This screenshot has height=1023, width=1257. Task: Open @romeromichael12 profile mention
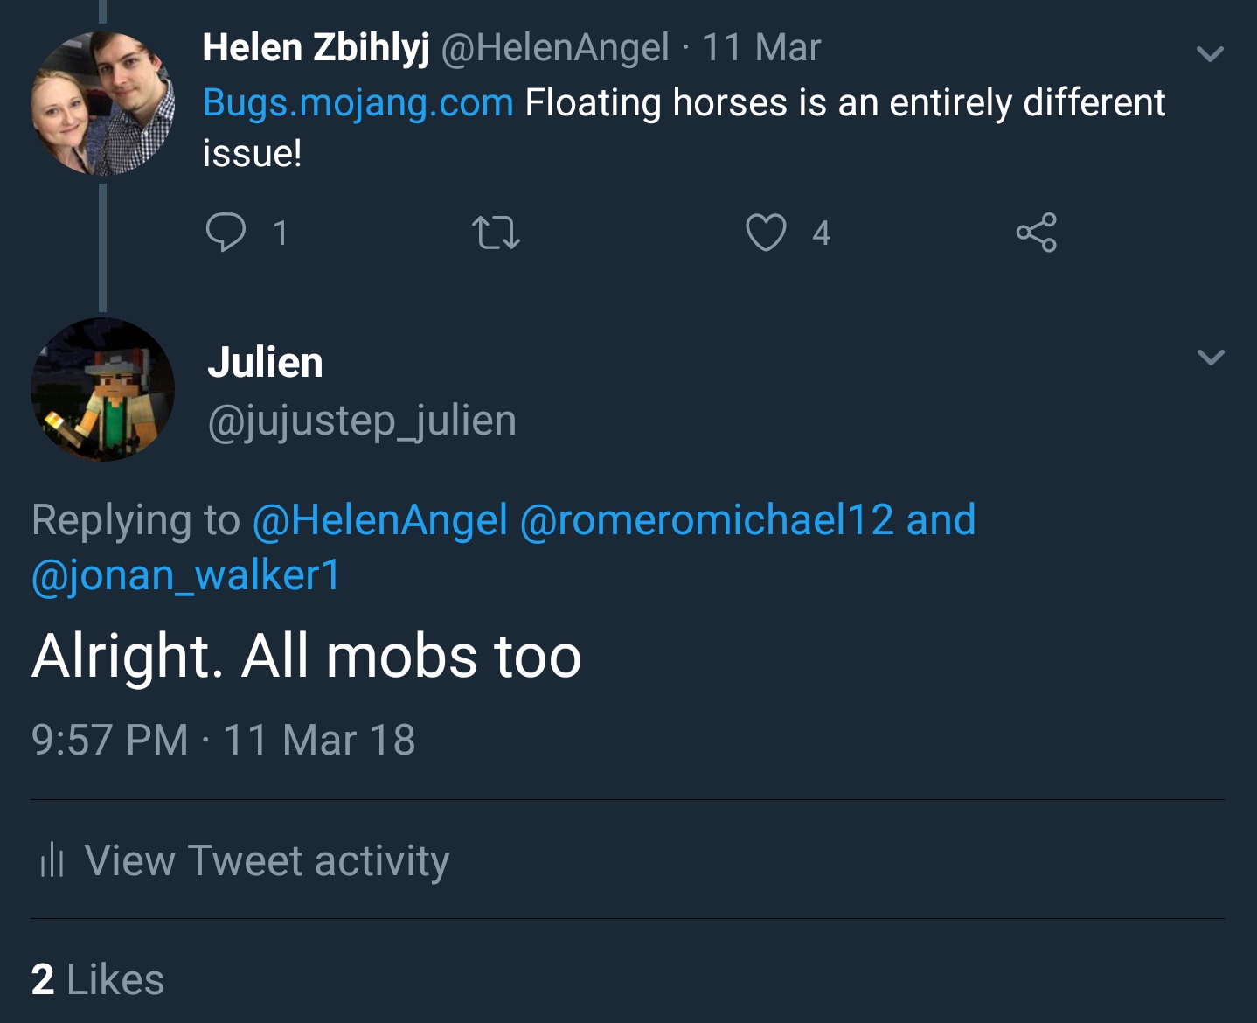click(706, 520)
